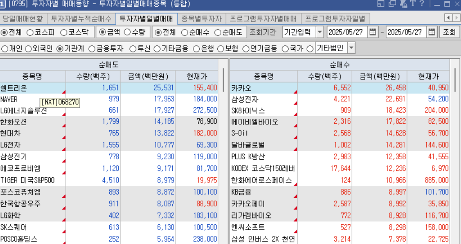Select the 순매도 radio button
Image resolution: width=461 pixels, height=244 pixels.
(x=218, y=32)
